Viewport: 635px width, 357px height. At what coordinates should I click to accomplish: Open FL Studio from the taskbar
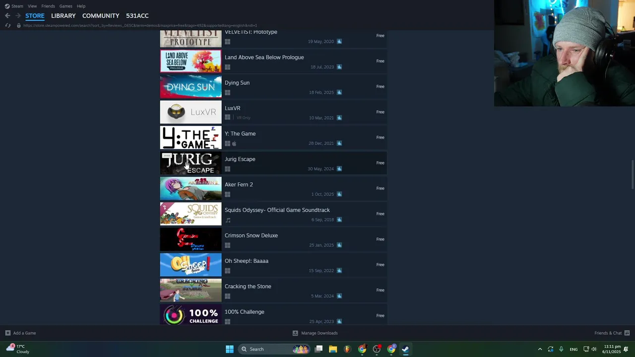pos(347,349)
